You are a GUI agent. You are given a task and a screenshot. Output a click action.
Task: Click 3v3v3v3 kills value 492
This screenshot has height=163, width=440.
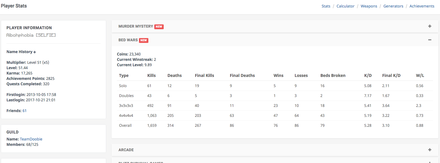(150, 106)
